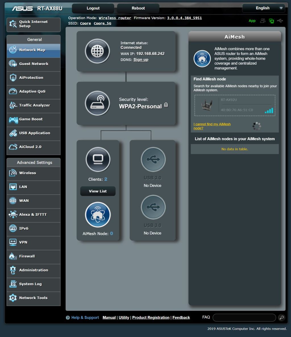291x337 pixels.
Task: Open the System Log menu item
Action: pyautogui.click(x=34, y=285)
